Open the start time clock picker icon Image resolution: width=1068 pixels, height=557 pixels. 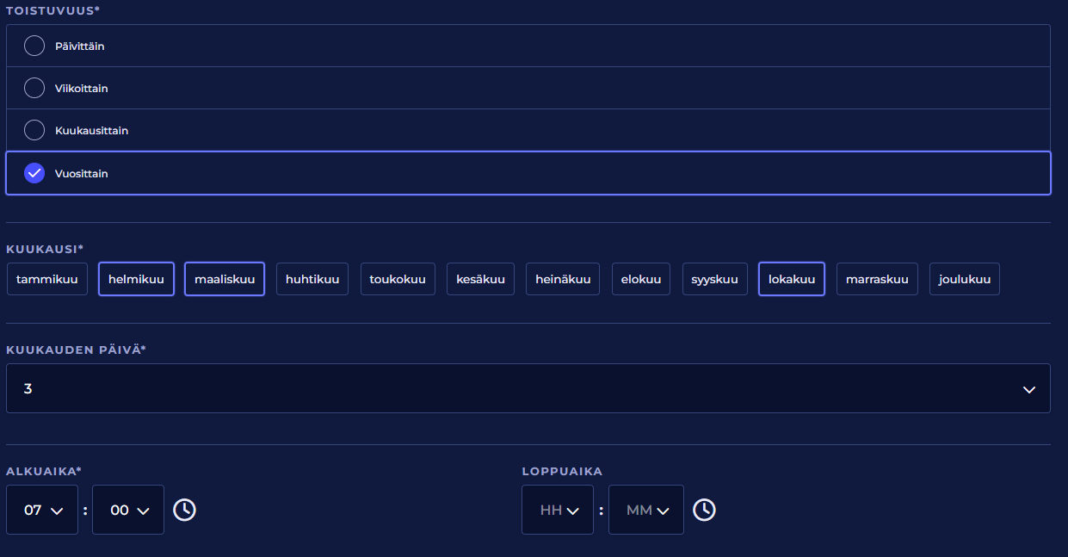tap(184, 510)
